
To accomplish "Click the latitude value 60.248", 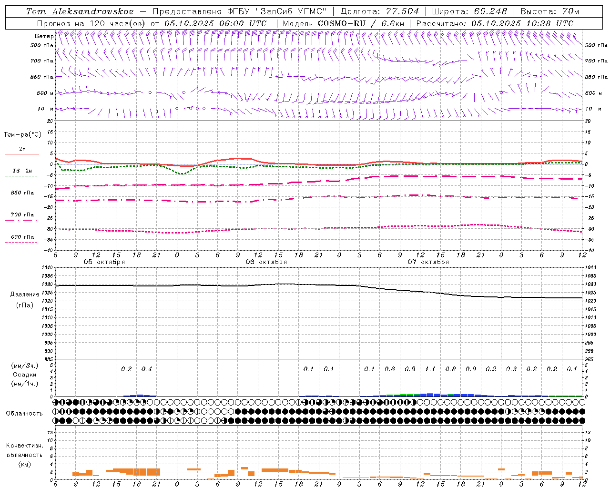I will pyautogui.click(x=490, y=11).
